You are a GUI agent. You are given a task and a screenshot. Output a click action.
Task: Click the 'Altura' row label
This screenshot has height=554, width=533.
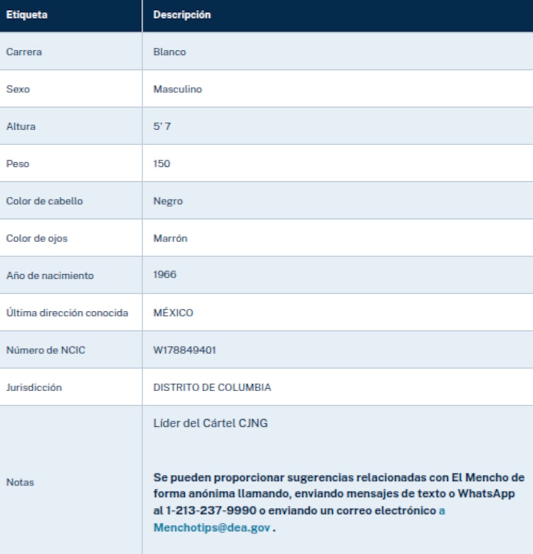19,126
